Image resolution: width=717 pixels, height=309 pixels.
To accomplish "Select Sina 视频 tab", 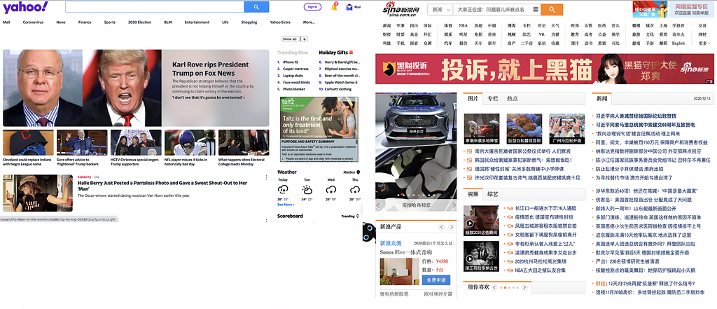I will tap(473, 194).
